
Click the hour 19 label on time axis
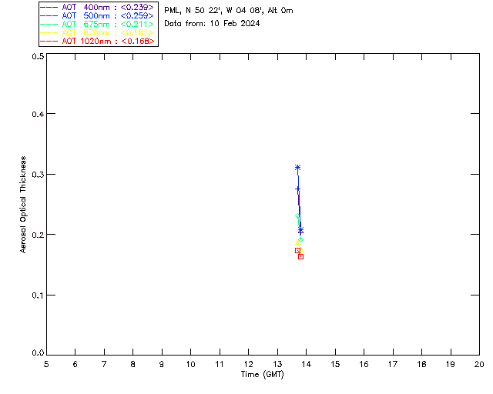pos(451,364)
